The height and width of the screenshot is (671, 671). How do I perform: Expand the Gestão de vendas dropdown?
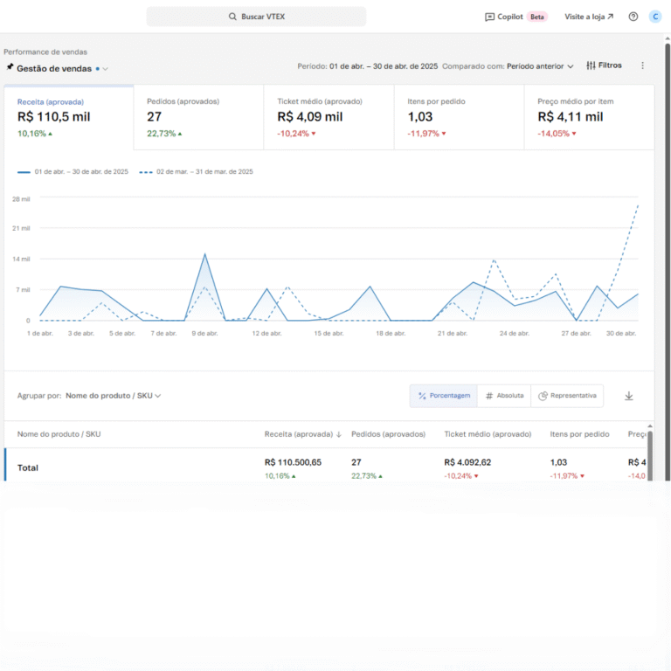106,68
